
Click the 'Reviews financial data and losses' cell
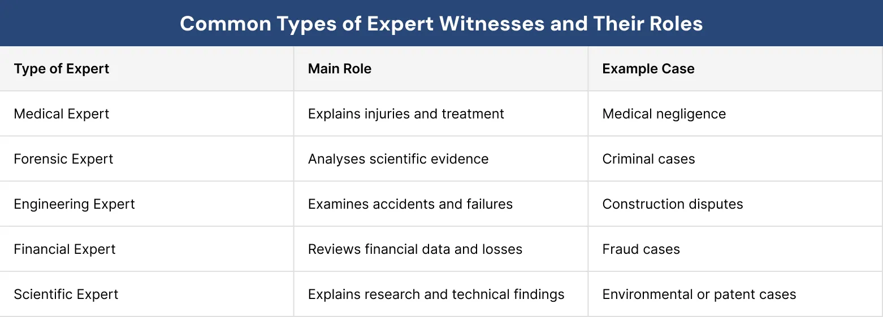[x=415, y=249]
